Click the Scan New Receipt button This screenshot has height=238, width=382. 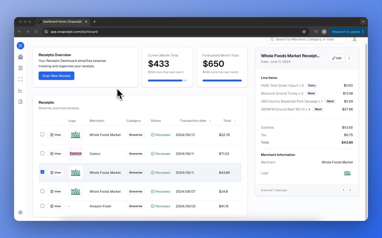(x=56, y=76)
